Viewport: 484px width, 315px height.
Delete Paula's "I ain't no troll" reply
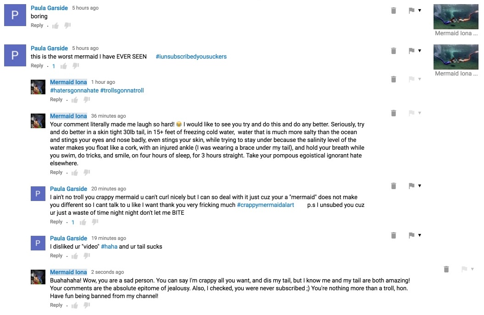point(393,186)
